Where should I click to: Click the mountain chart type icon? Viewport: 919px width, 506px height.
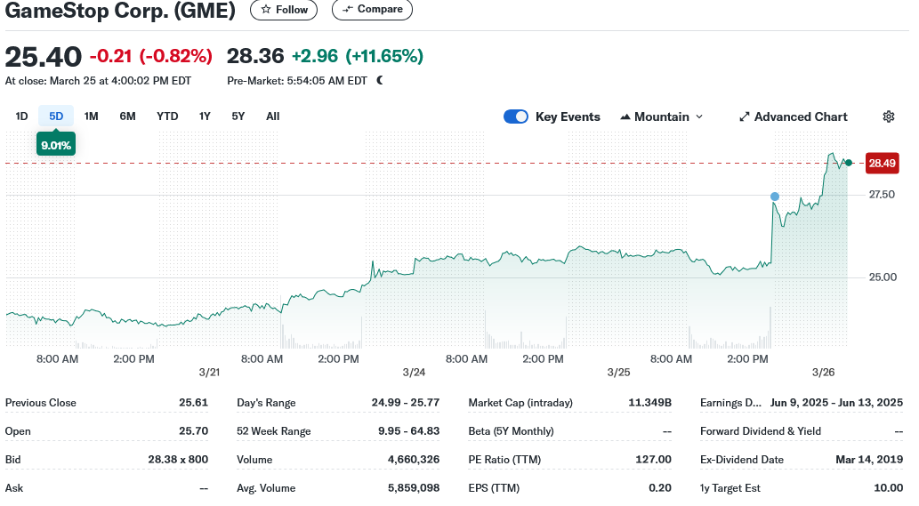click(x=625, y=116)
